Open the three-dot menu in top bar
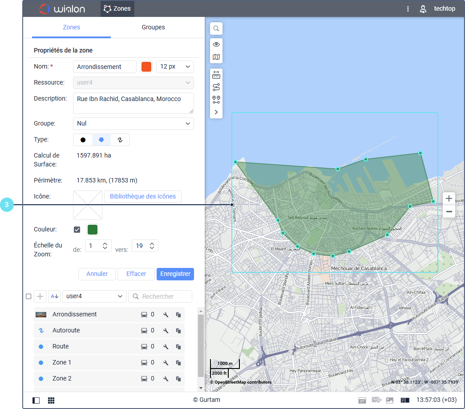Screen dimensions: 465x409 [408, 8]
